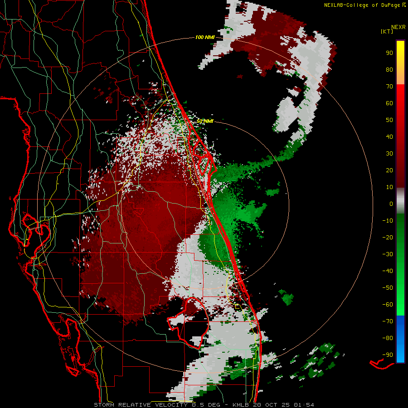
Task: Click the -60 value on the velocity scale
Action: (x=388, y=305)
